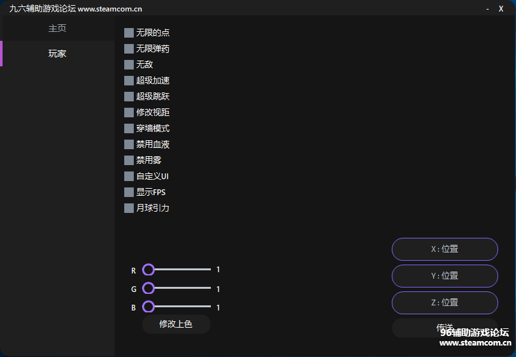The width and height of the screenshot is (516, 357).
Task: Enable 自定义UI checkbox
Action: click(129, 176)
